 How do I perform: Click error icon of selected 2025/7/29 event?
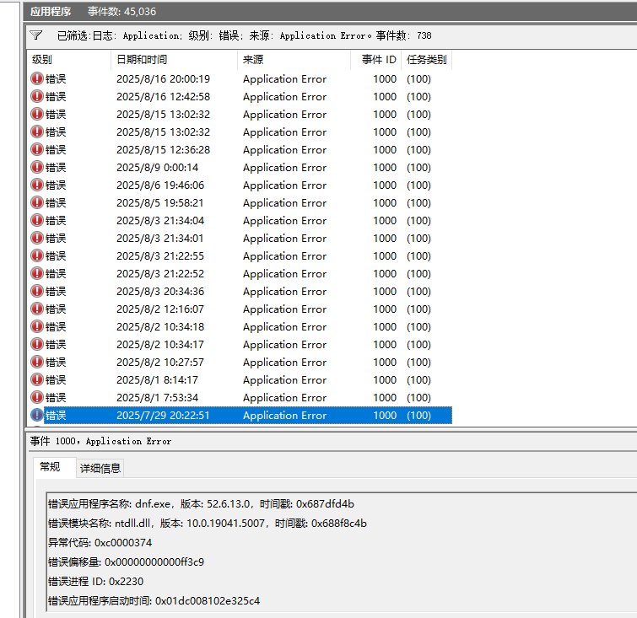37,415
